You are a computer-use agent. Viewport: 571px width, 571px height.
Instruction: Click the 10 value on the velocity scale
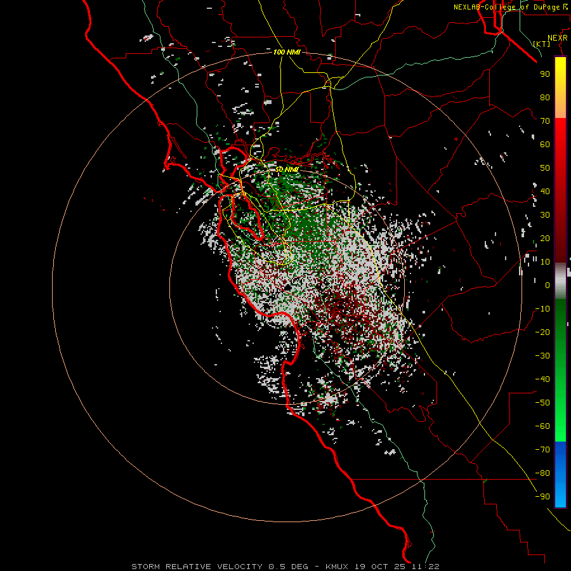[x=545, y=262]
